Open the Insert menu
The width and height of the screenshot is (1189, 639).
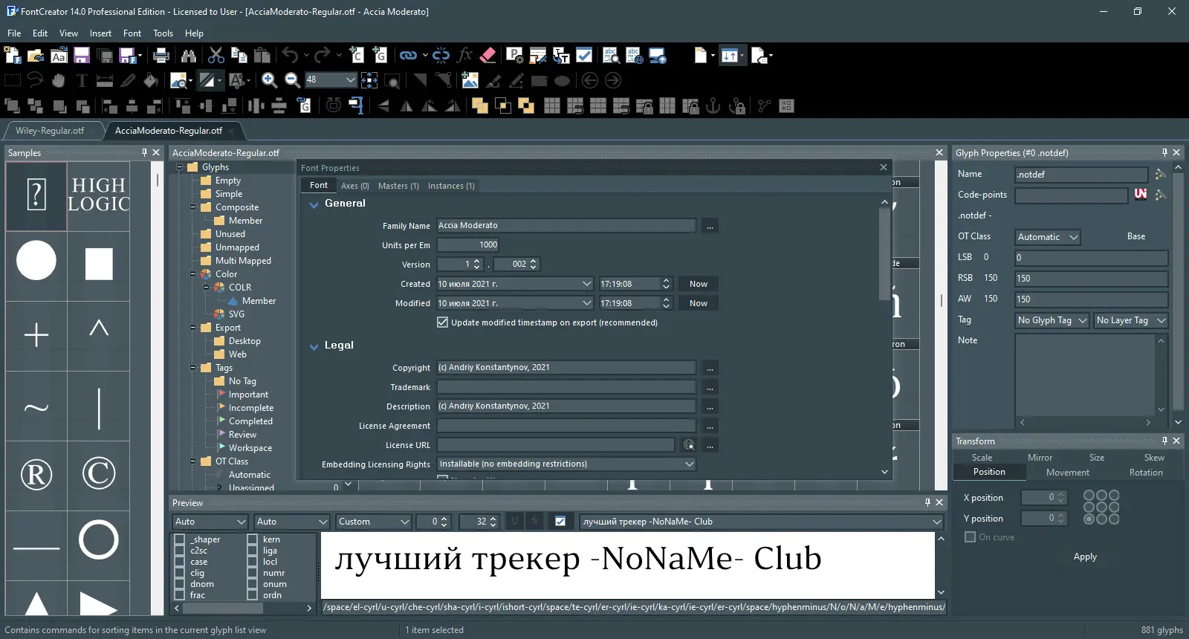[x=100, y=33]
